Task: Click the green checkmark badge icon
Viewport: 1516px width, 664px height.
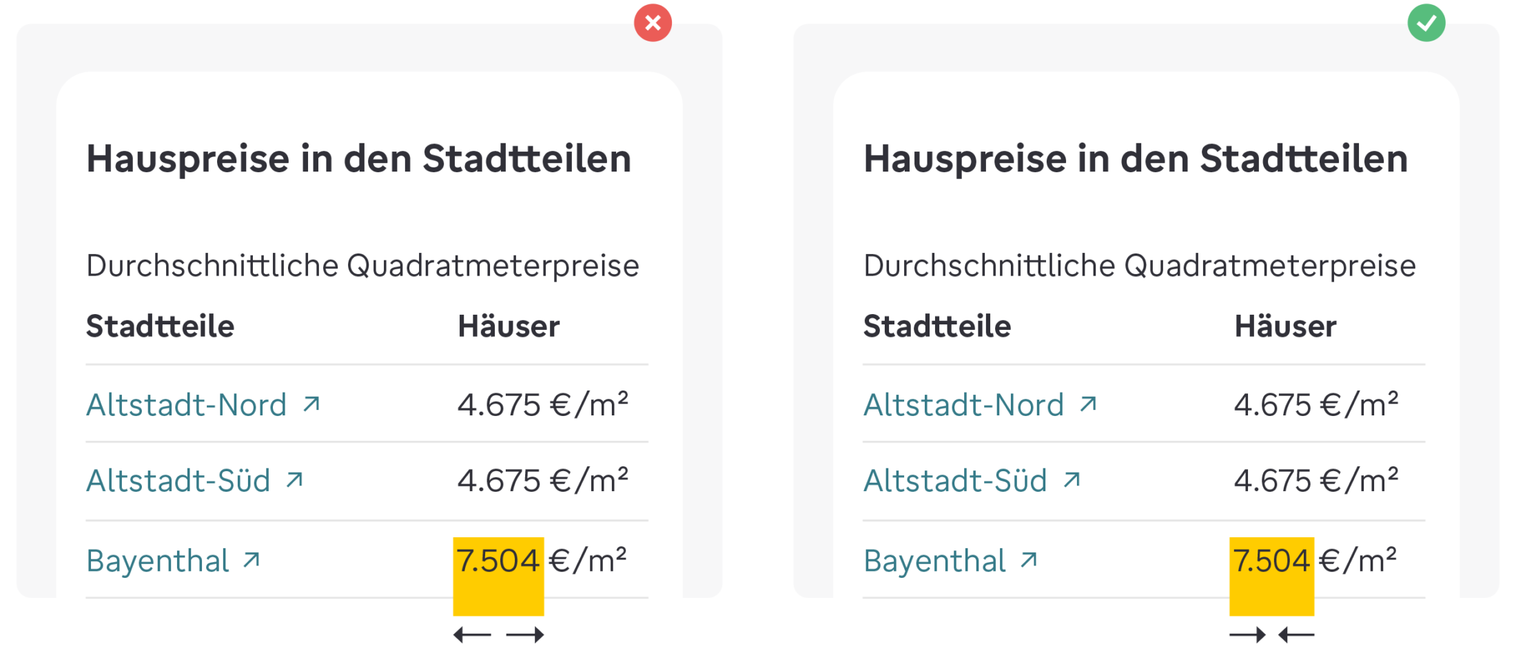Action: pyautogui.click(x=1426, y=23)
